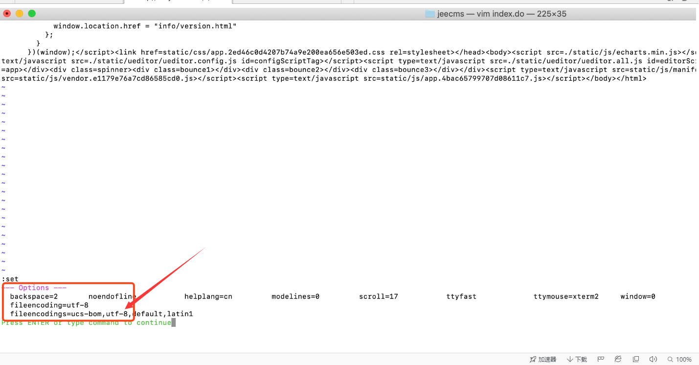Click the 加速器 label in status bar
Screen dimensions: 699x365
(x=547, y=359)
